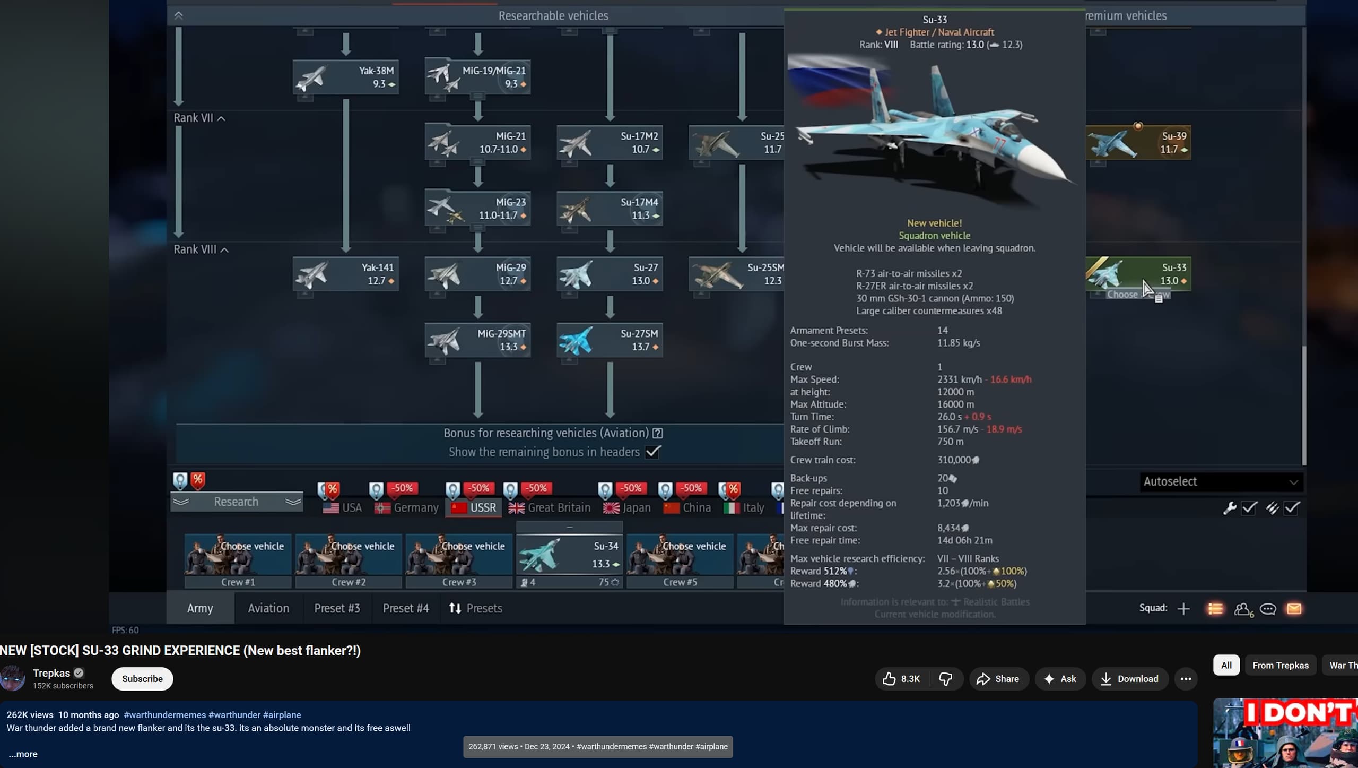Open the friends contacts icon
The height and width of the screenshot is (768, 1358).
point(1242,609)
